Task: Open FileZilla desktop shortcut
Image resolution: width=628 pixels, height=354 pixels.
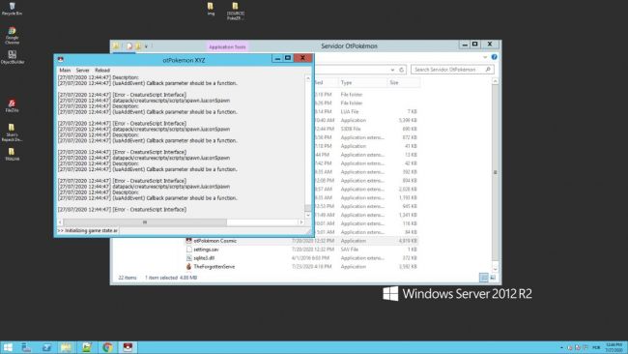Action: tap(12, 105)
